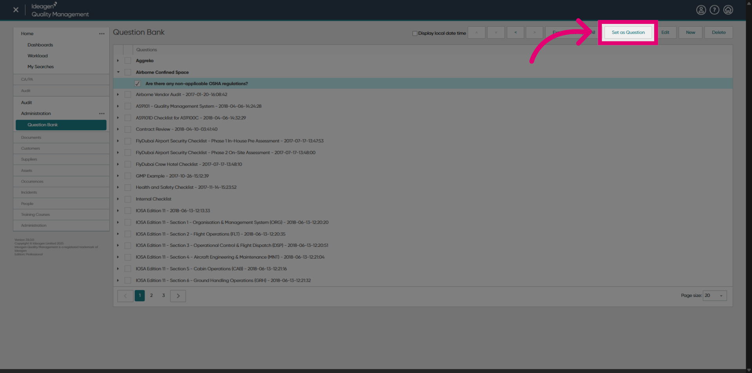
Task: Expand IOSA Section 3 Operational Control node
Action: click(x=118, y=246)
